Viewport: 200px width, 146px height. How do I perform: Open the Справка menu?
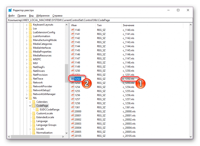(x=57, y=16)
